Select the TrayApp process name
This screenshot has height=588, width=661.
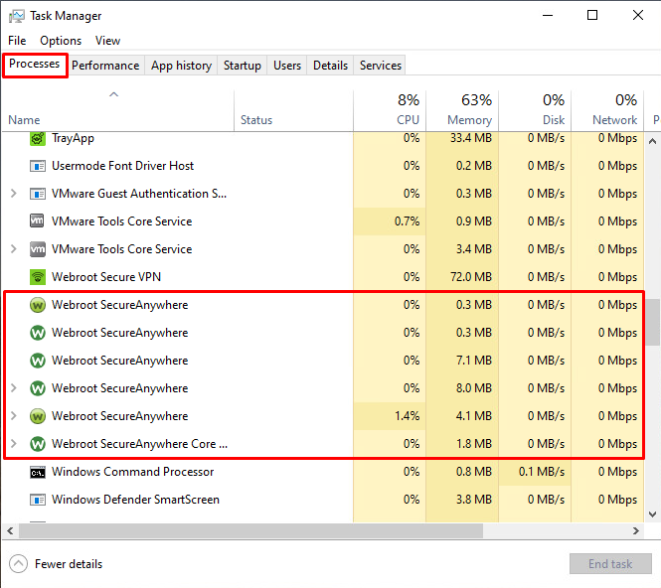click(73, 138)
